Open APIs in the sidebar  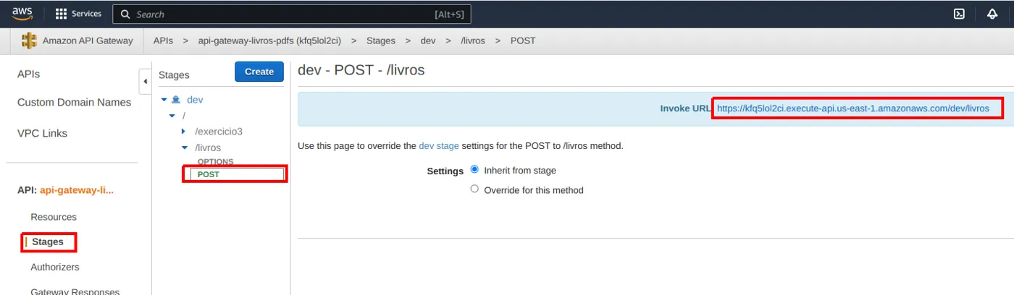[x=29, y=74]
